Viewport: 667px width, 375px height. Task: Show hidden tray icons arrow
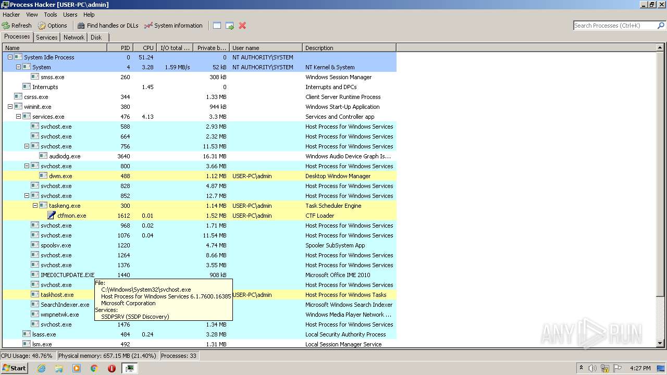point(581,368)
